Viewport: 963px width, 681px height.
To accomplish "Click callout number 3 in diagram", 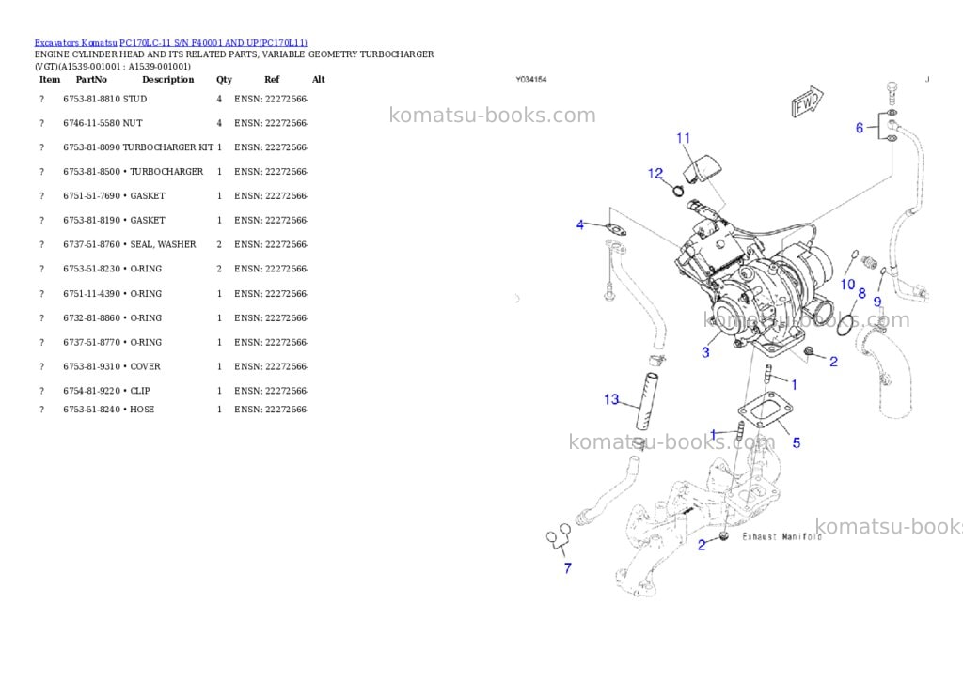I will pos(705,353).
